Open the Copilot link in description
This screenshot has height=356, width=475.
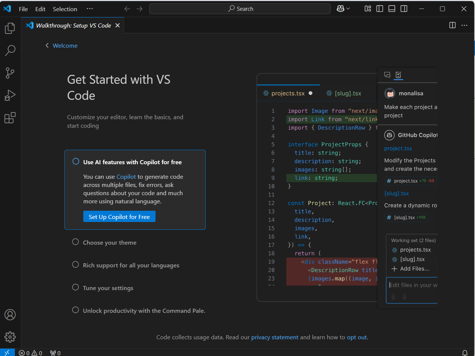click(x=126, y=177)
